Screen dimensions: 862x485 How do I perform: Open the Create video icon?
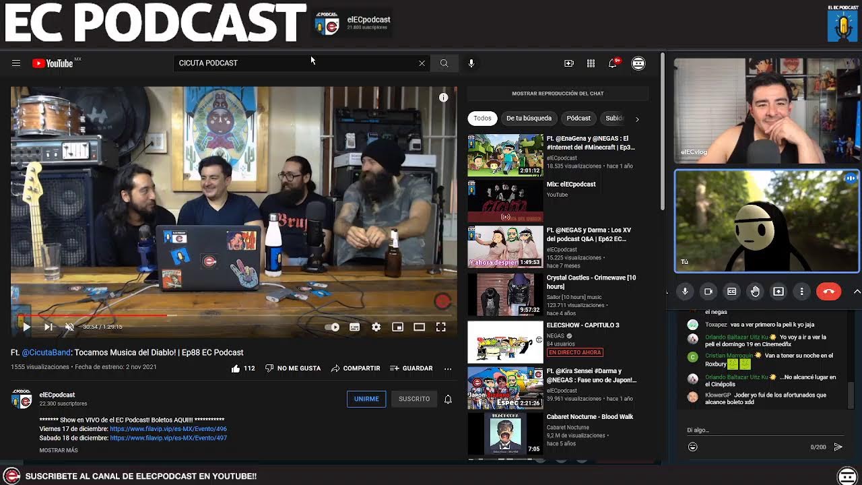tap(569, 63)
